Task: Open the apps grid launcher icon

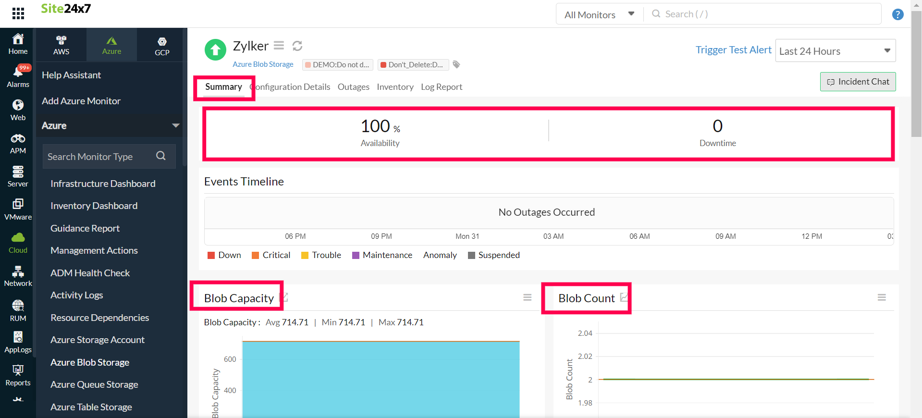Action: [18, 13]
